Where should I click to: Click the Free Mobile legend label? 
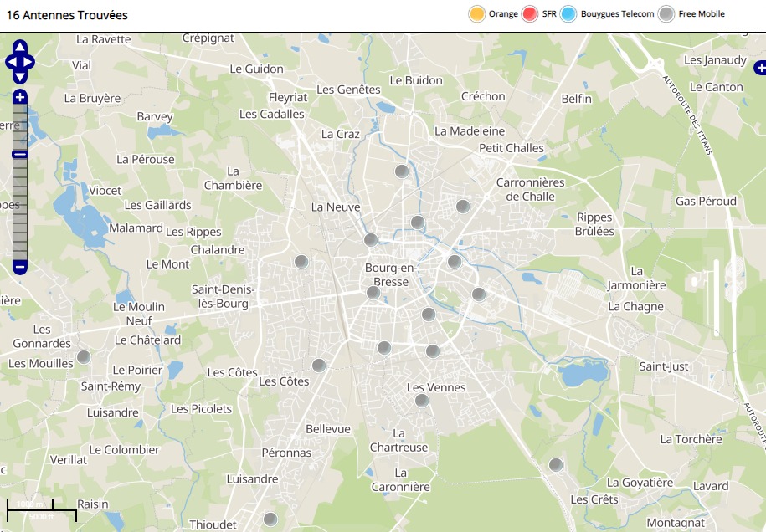702,14
